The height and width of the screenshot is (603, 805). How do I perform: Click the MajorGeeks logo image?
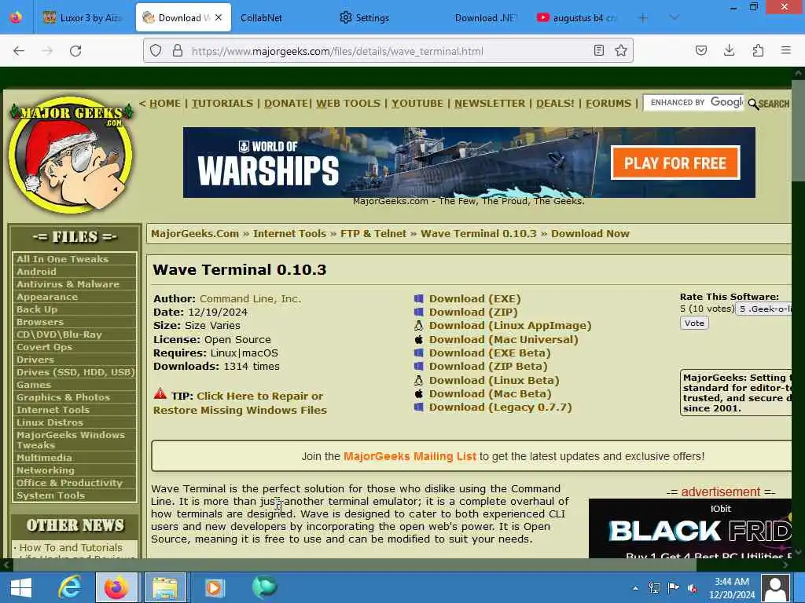[x=71, y=154]
